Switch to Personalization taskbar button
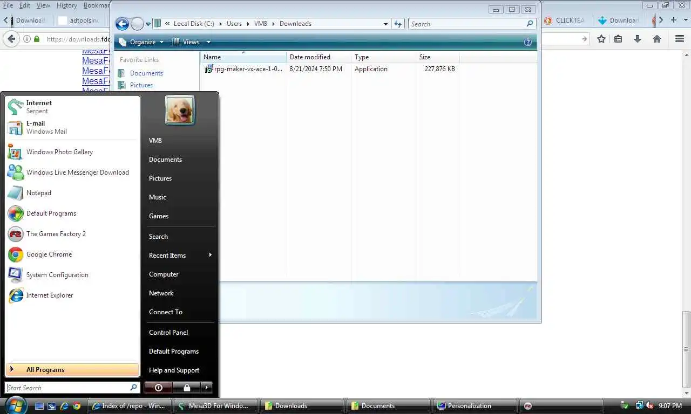691x414 pixels. click(474, 406)
